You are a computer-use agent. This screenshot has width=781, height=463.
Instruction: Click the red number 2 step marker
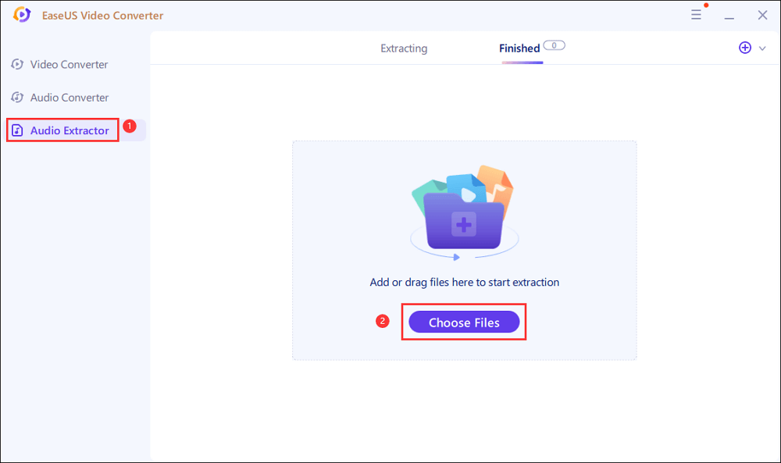point(383,321)
